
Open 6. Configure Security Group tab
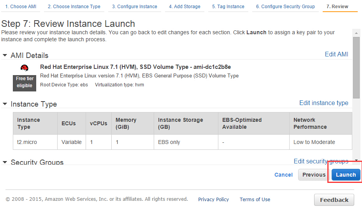click(x=285, y=7)
